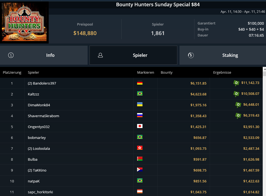Image resolution: width=266 pixels, height=196 pixels.
Task: Click the flag next to TaKKino
Action: (x=140, y=170)
